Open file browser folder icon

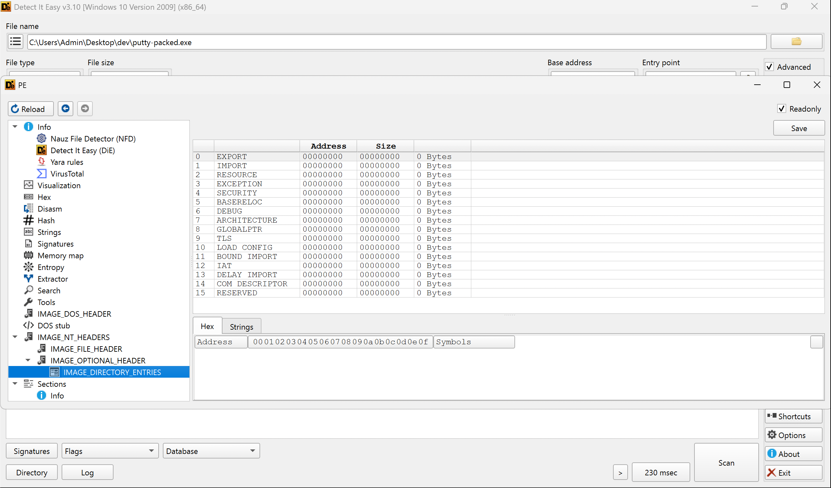tap(796, 42)
